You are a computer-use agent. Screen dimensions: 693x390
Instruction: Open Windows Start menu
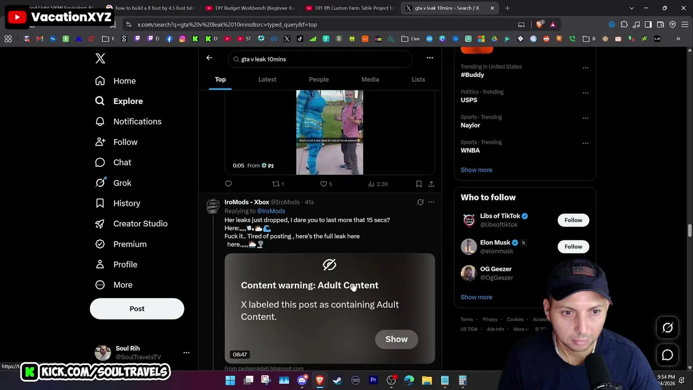tap(230, 380)
